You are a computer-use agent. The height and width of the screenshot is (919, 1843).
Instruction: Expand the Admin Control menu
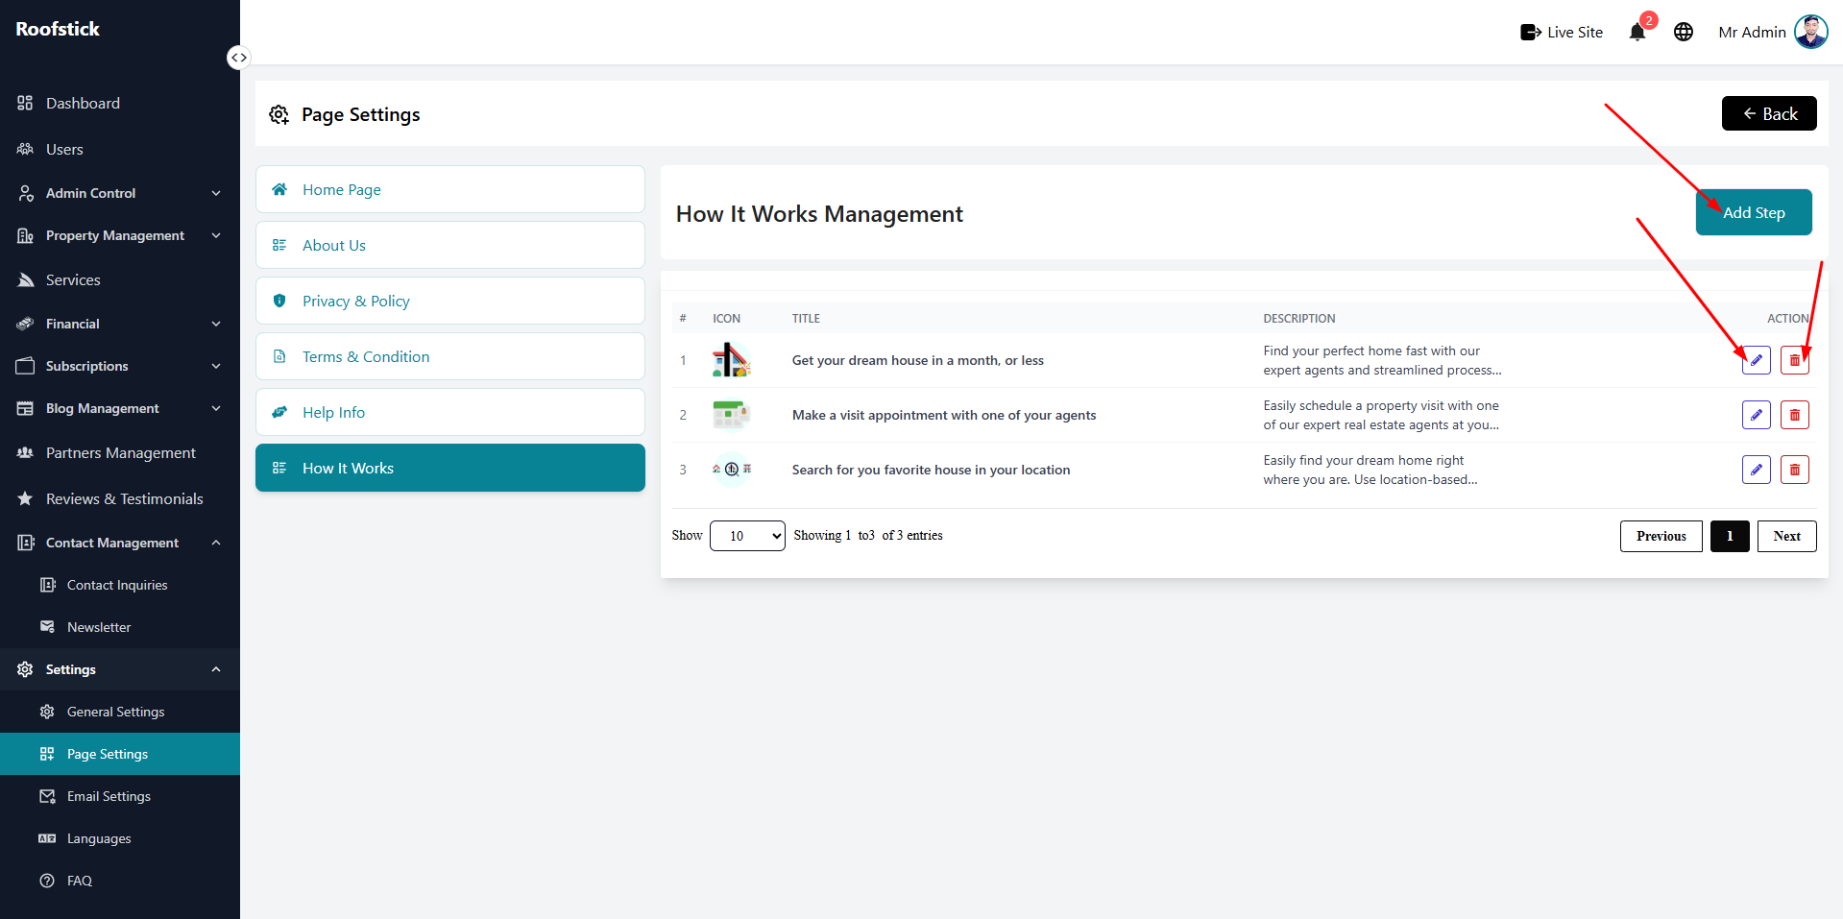coord(120,193)
